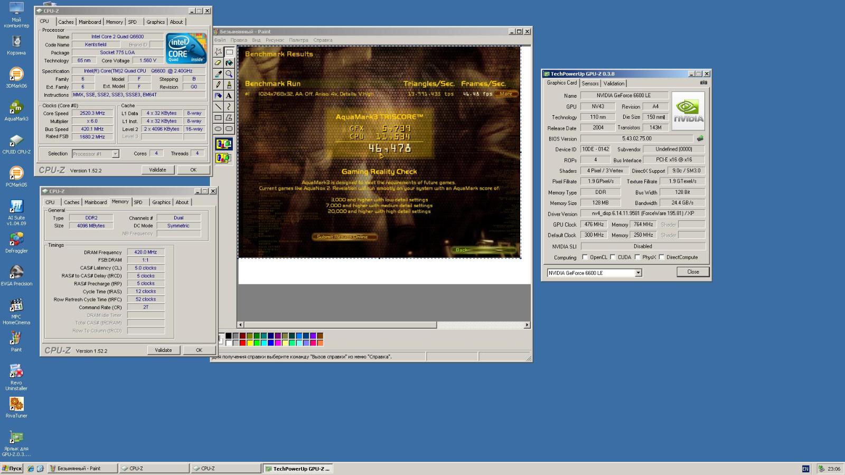Switch to Sensors tab in GPU-Z
845x475 pixels.
point(590,83)
